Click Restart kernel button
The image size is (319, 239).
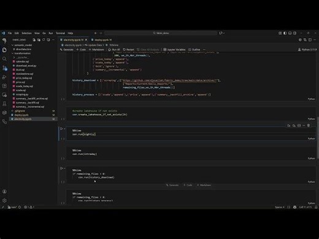129,50
